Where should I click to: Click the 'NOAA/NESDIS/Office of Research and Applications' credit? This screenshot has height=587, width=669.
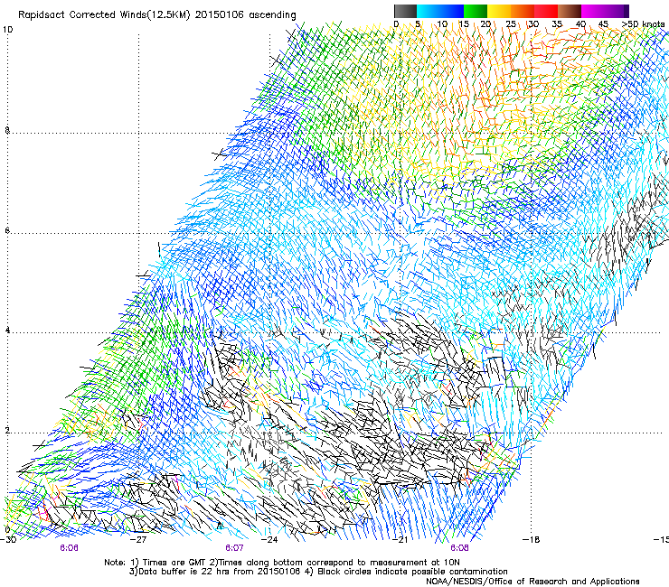(532, 581)
